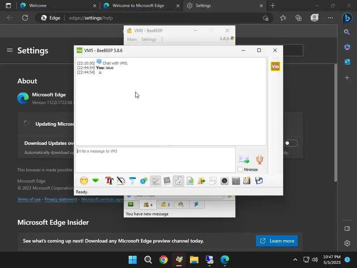Open the Bing chat sidebar button

pyautogui.click(x=347, y=18)
